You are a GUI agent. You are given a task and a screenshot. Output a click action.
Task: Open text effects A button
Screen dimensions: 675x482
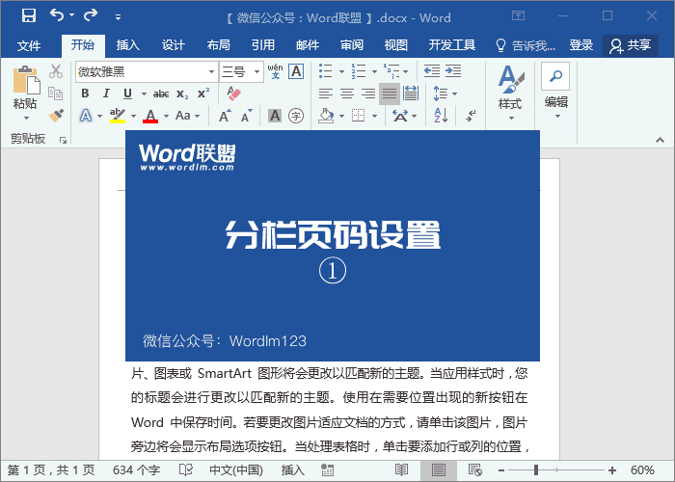[x=86, y=116]
